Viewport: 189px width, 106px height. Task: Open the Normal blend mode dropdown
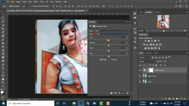[x=147, y=62]
